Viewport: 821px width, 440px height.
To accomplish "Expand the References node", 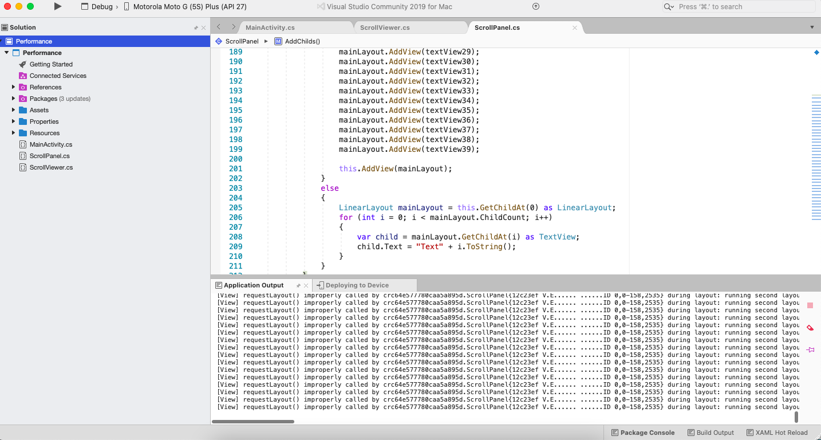I will (14, 87).
